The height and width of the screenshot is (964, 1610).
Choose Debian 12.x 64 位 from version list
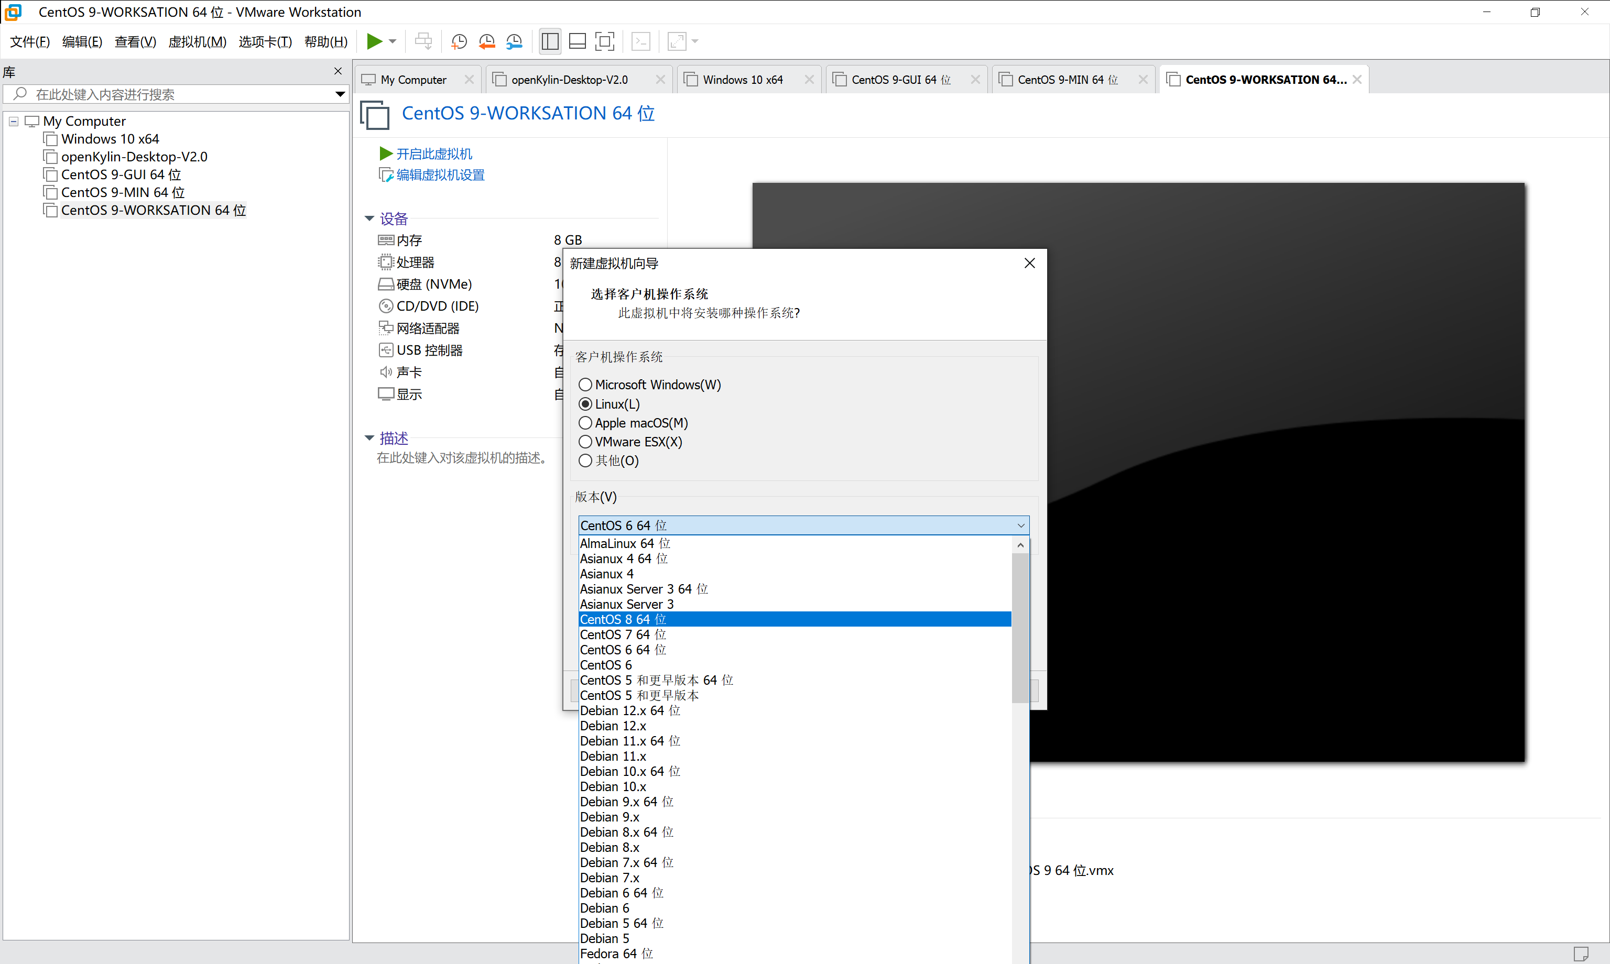[x=795, y=710]
